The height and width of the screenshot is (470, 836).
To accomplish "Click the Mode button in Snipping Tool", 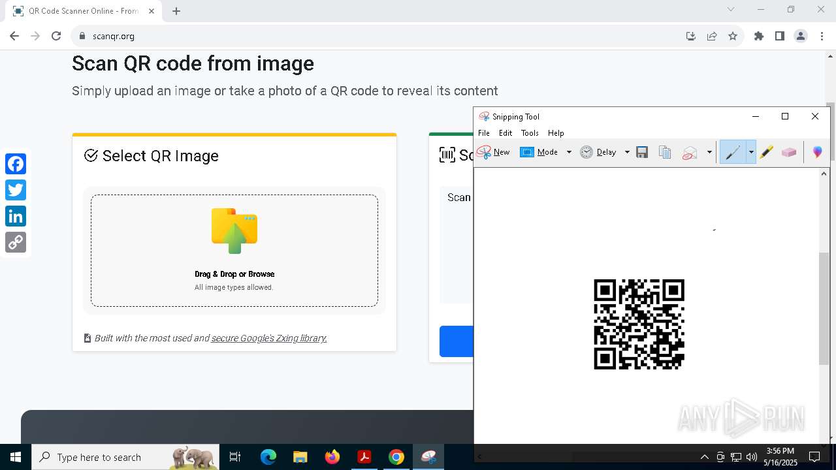I will pos(539,152).
